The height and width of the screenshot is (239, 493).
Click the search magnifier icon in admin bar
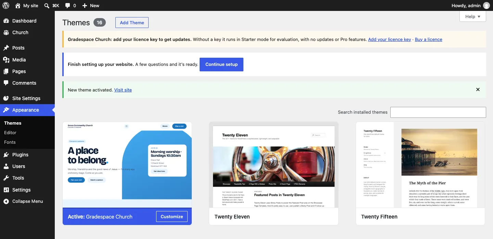click(x=47, y=5)
